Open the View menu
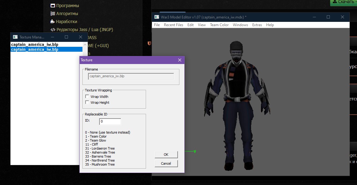Screen dimensions: 357x185 [202, 25]
